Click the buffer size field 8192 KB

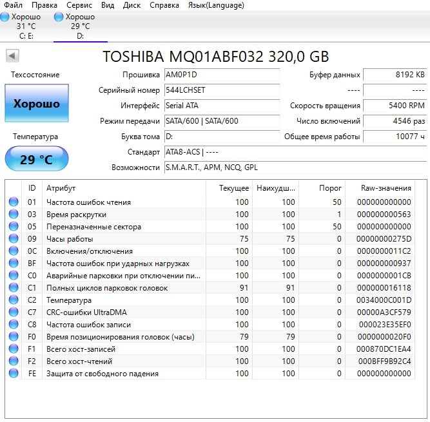(395, 75)
